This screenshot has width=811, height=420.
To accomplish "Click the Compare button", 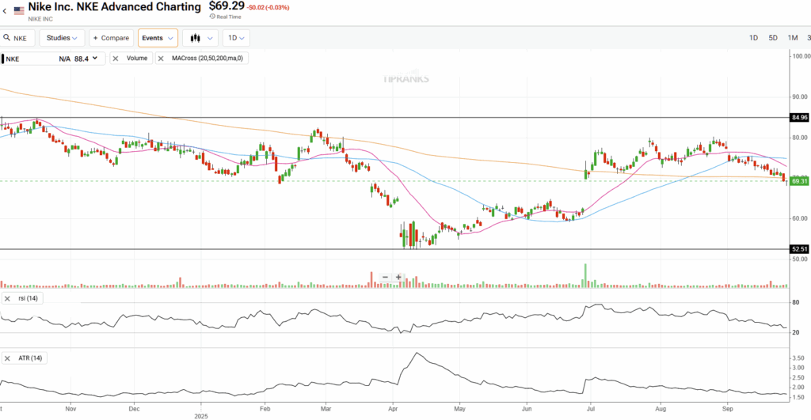I will (111, 38).
